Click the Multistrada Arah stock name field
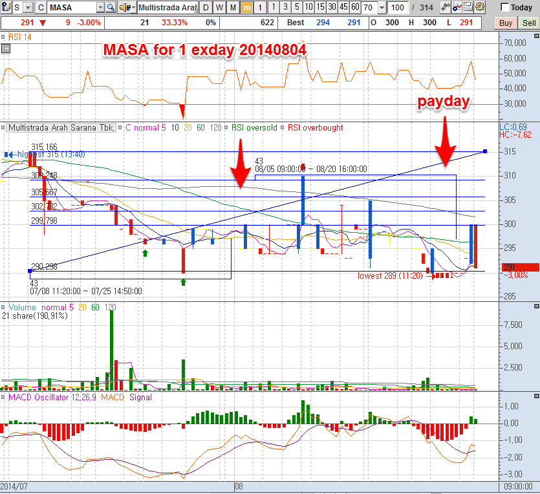The height and width of the screenshot is (494, 540). (167, 7)
